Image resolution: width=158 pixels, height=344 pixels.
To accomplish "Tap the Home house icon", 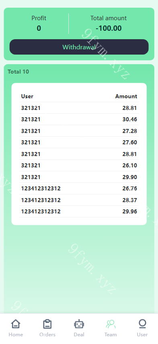I will (x=16, y=324).
